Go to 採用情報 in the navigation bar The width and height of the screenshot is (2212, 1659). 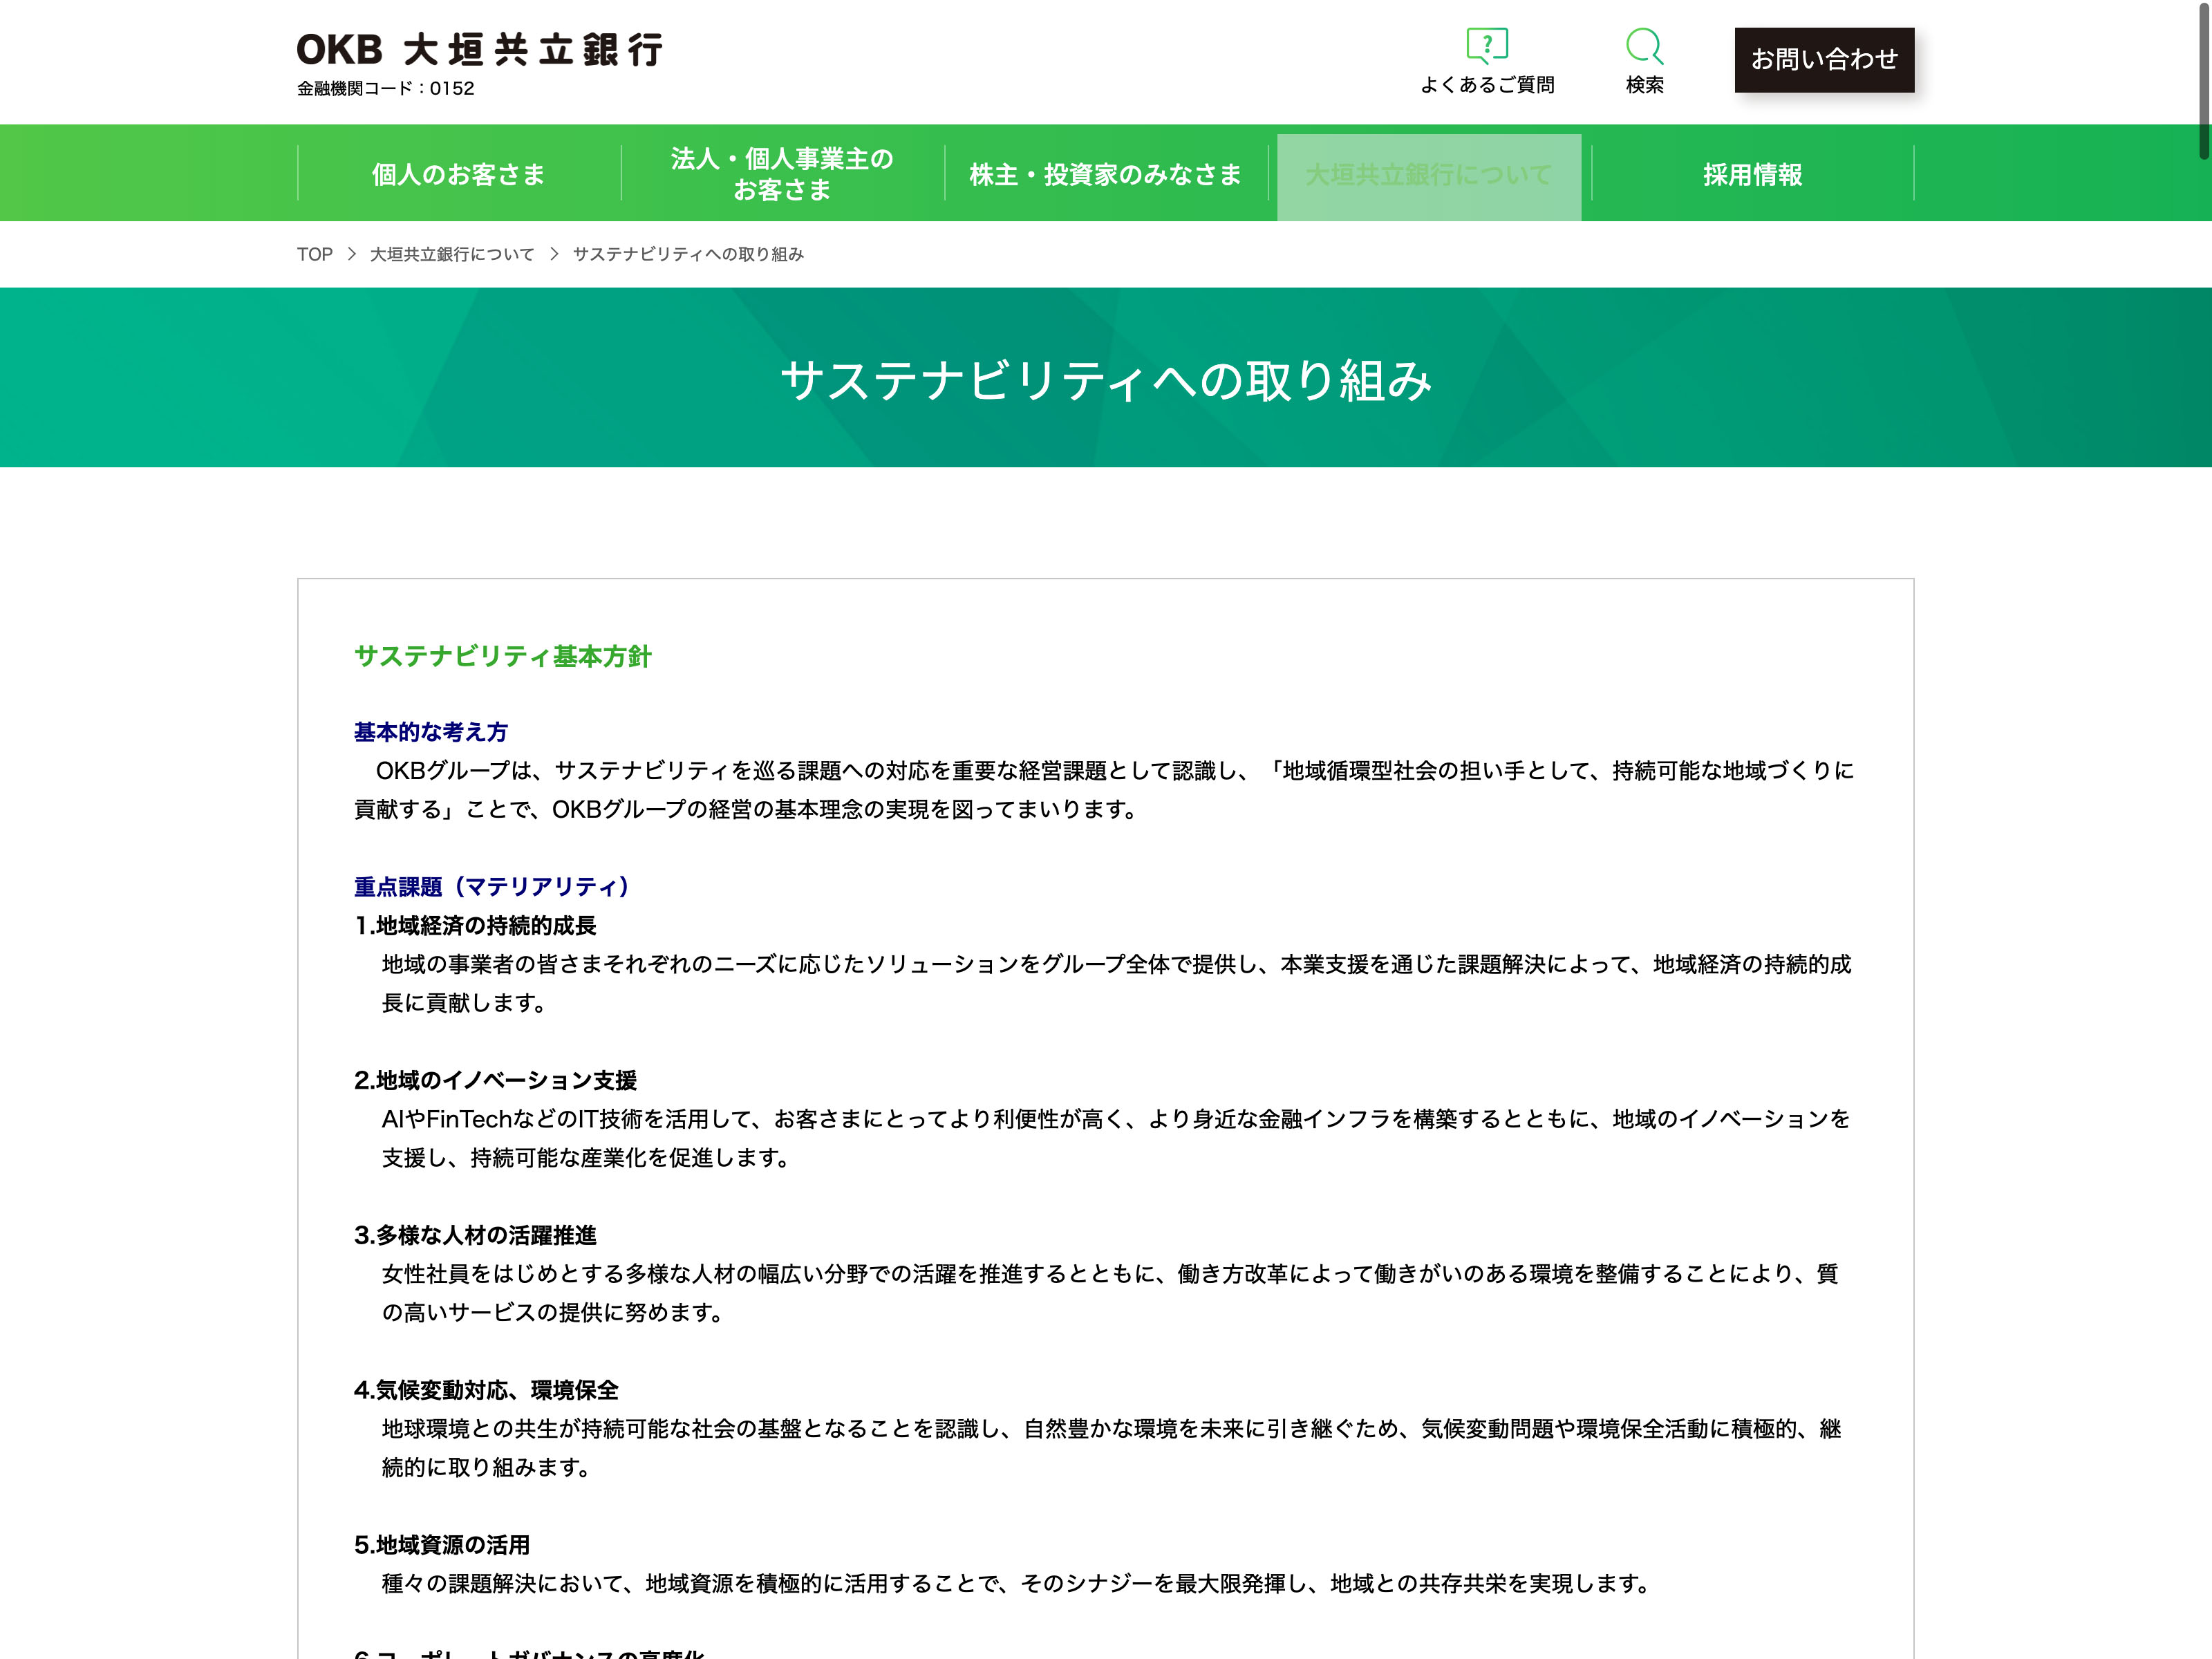coord(1752,174)
